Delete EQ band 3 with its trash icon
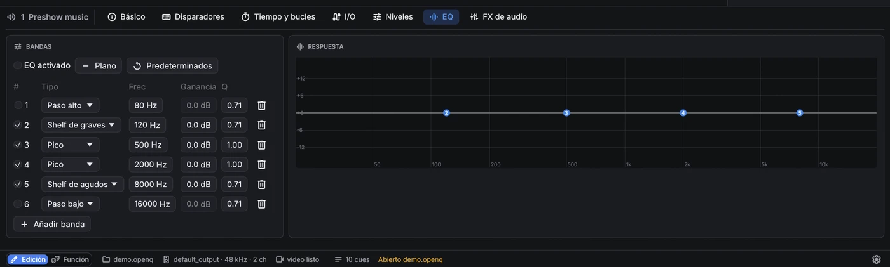The height and width of the screenshot is (267, 890). tap(261, 145)
